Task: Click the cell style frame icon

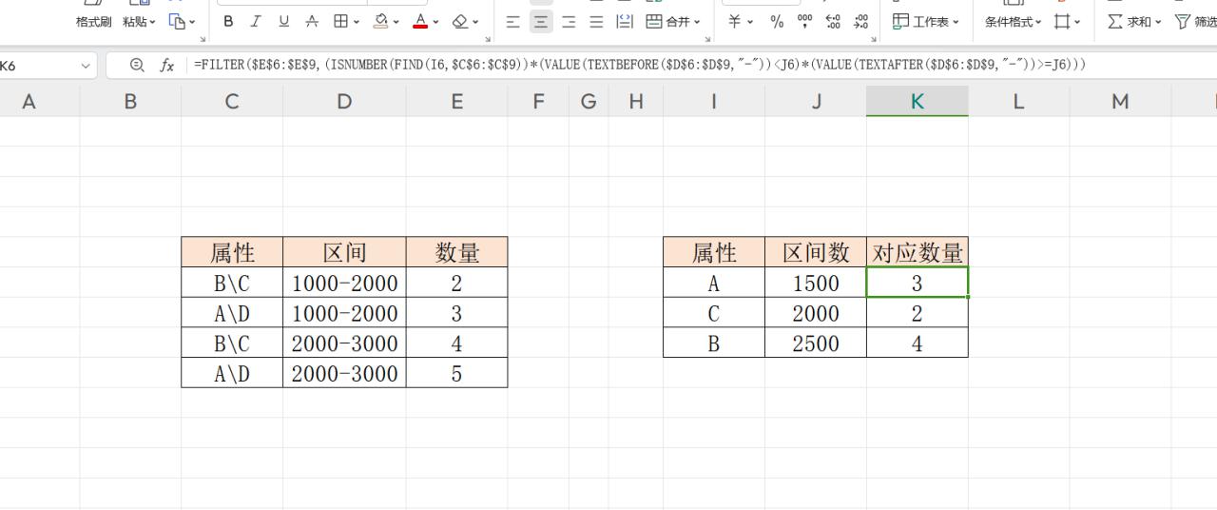Action: tap(1062, 21)
